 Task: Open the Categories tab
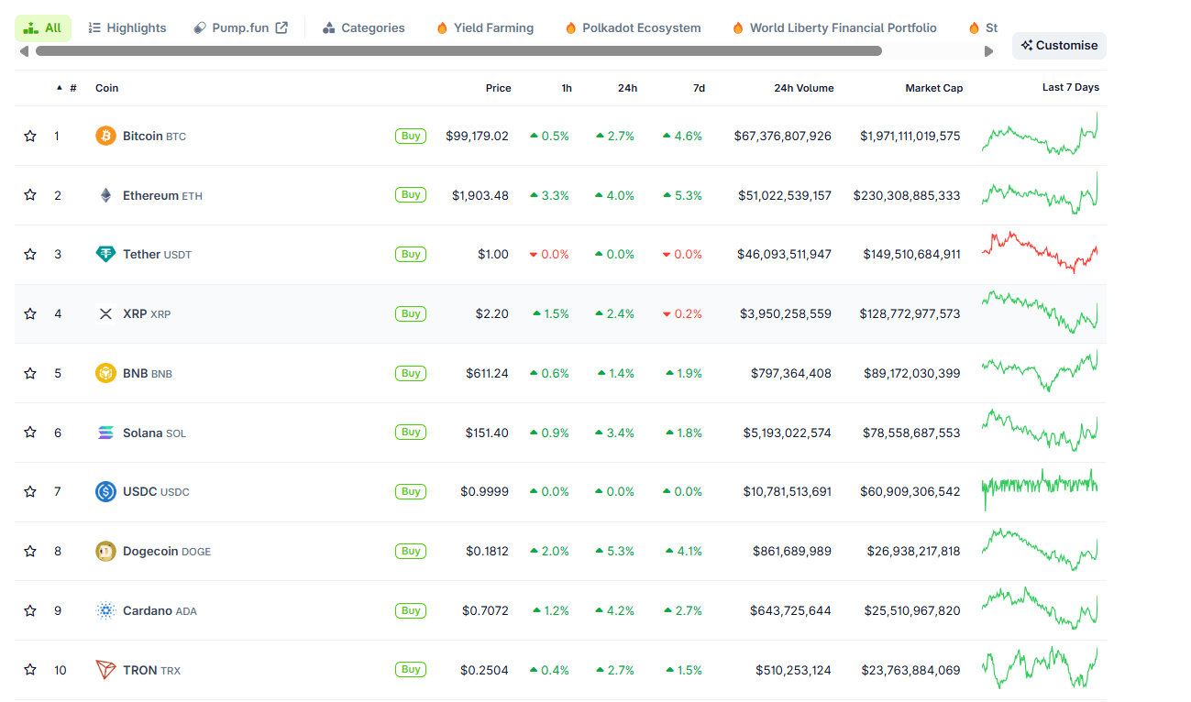[363, 27]
